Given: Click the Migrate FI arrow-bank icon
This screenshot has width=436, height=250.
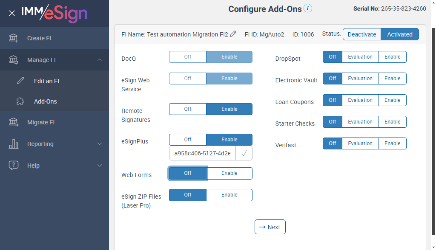Looking at the screenshot, I should (x=14, y=122).
